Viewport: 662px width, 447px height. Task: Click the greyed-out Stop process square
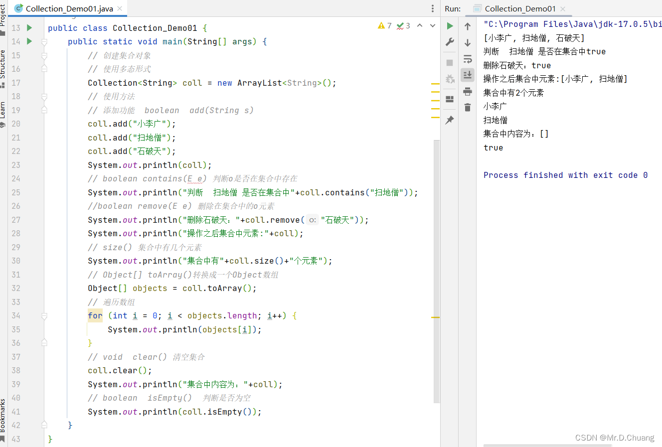[450, 63]
